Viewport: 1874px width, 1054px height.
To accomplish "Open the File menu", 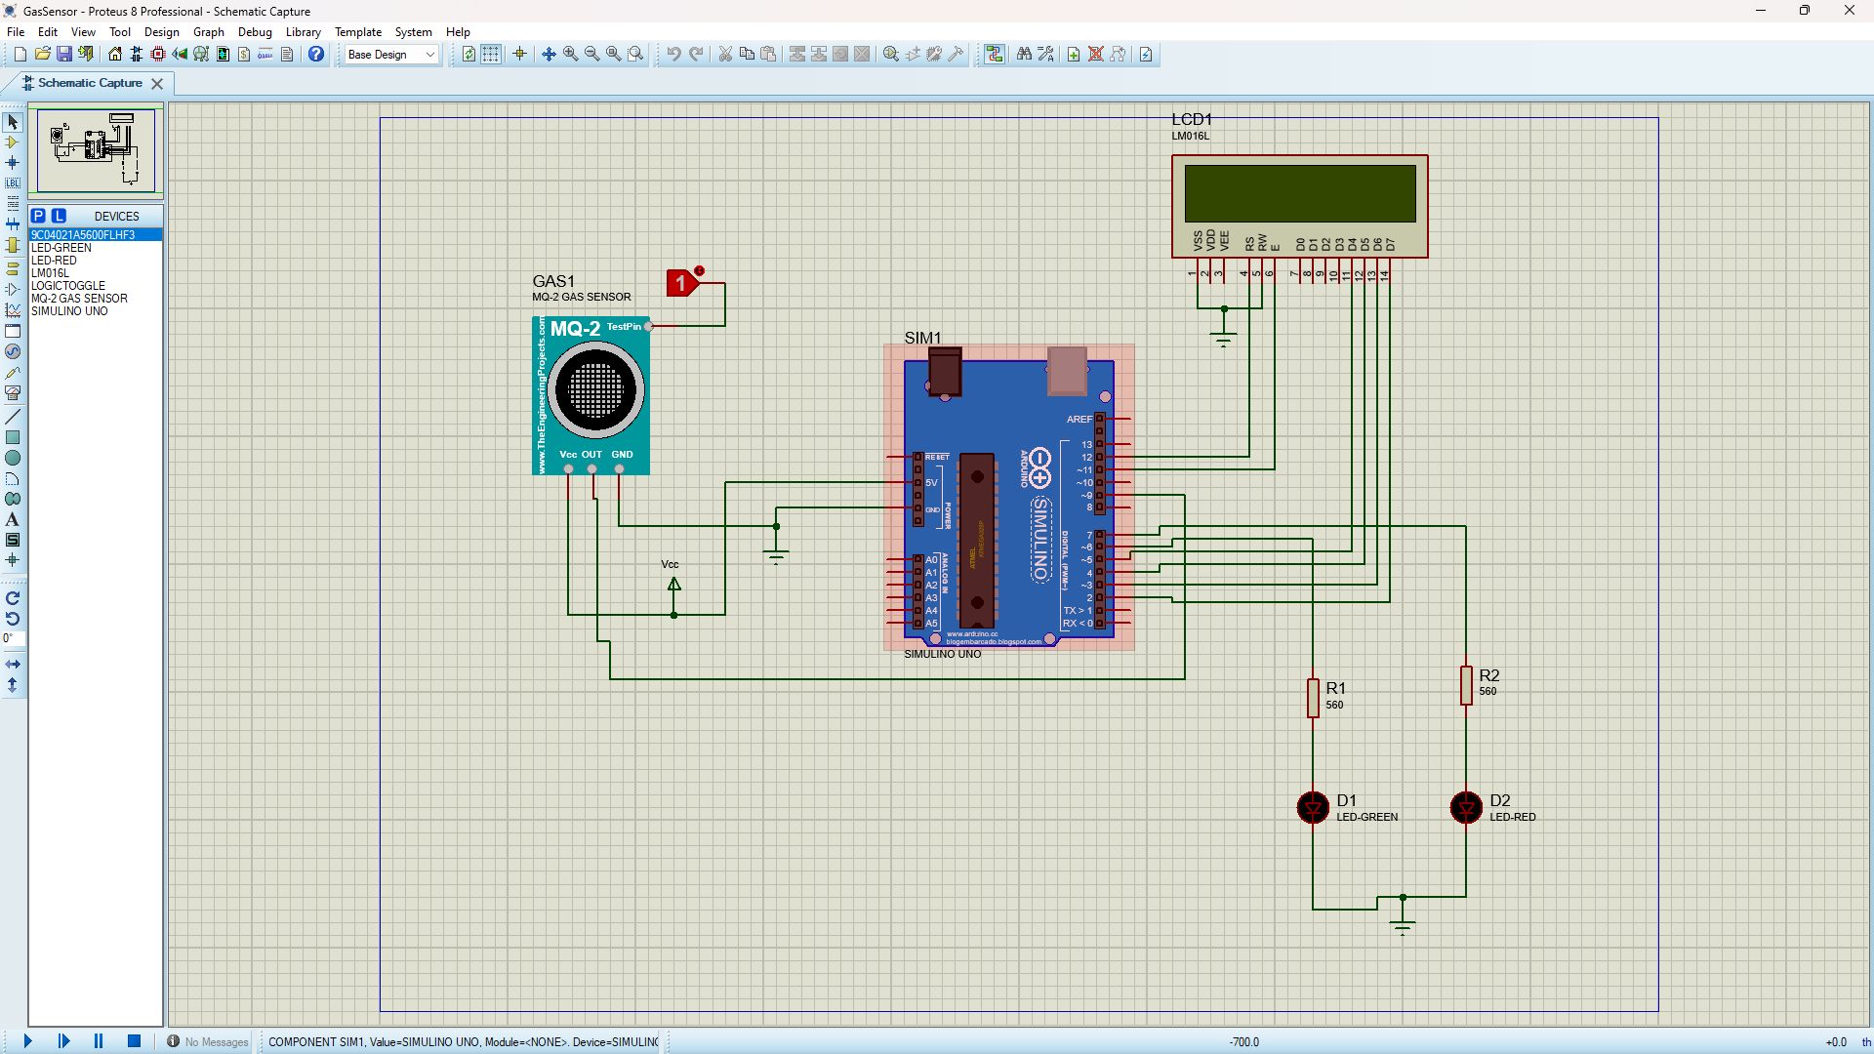I will point(16,32).
